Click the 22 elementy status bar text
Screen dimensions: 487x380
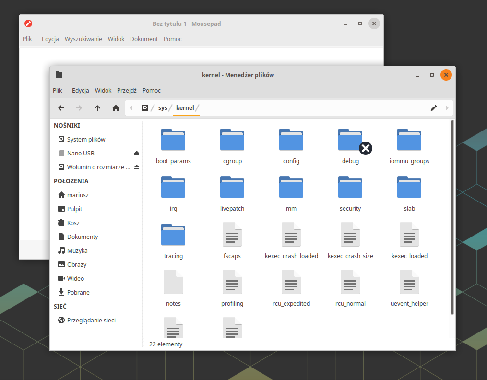(x=166, y=344)
